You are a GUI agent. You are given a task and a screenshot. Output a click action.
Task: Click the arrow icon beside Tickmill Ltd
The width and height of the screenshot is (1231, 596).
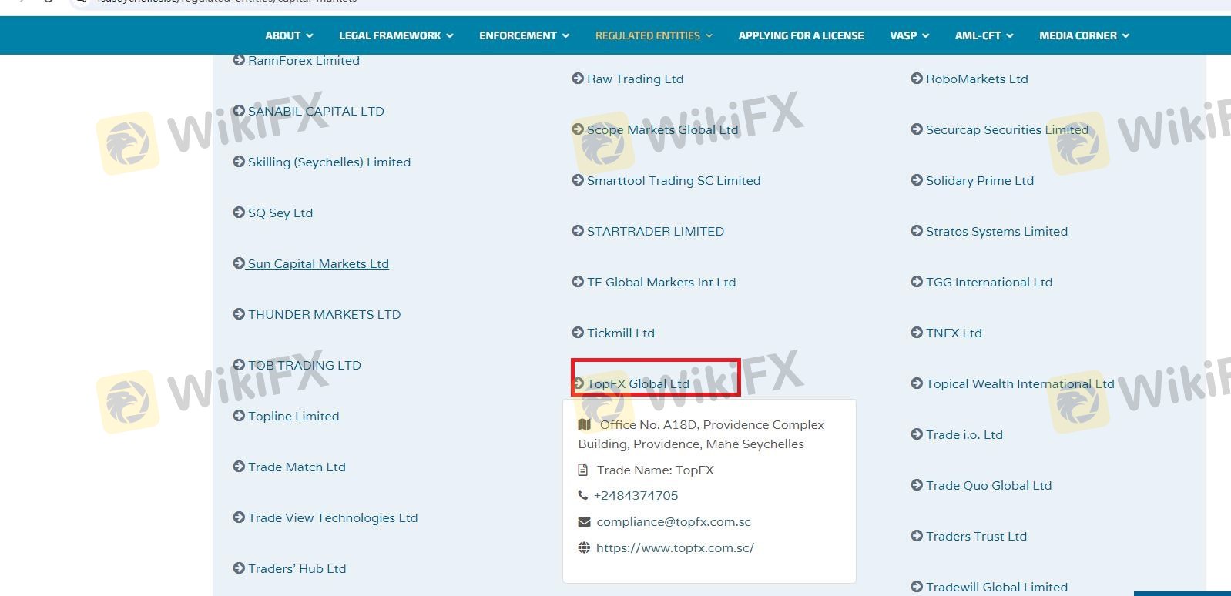[578, 333]
